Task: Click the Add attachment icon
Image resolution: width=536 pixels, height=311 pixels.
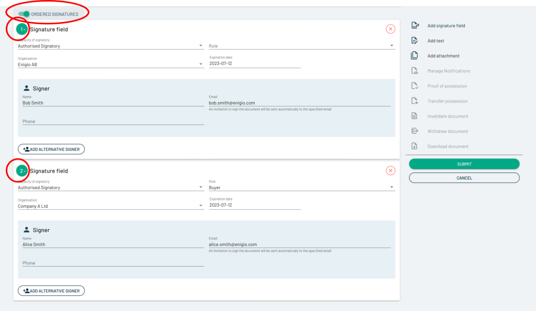Action: pyautogui.click(x=414, y=56)
